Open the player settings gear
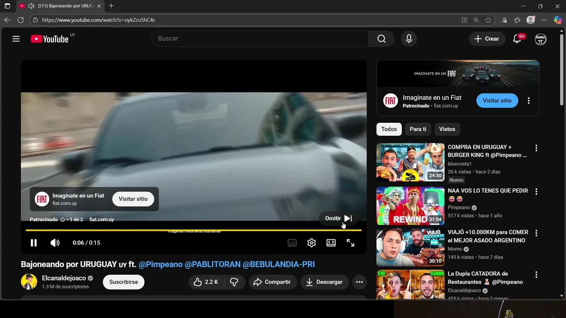Viewport: 566px width, 318px height. point(311,243)
